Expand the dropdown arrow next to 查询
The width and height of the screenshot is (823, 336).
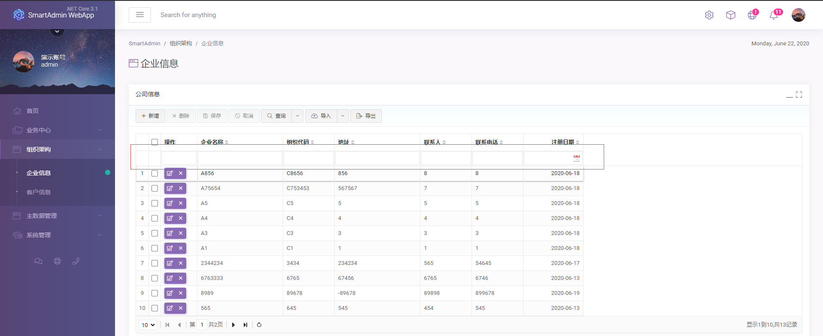(297, 116)
